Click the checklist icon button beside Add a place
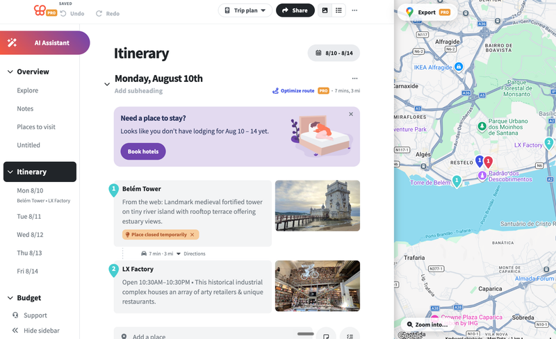Viewport: 556px width, 339px height. pyautogui.click(x=350, y=335)
